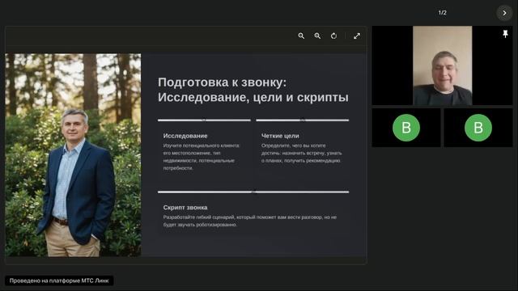Select the speaker's webcam video
The height and width of the screenshot is (291, 518).
(443, 65)
